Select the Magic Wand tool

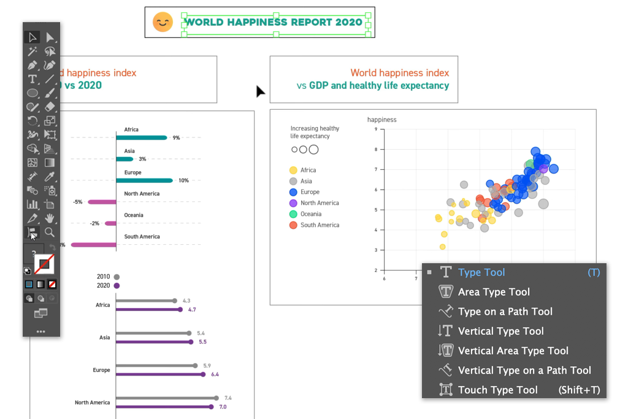click(33, 52)
